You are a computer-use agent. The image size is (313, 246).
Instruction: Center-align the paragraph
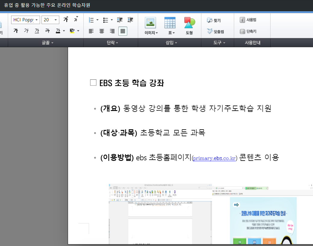point(102,31)
